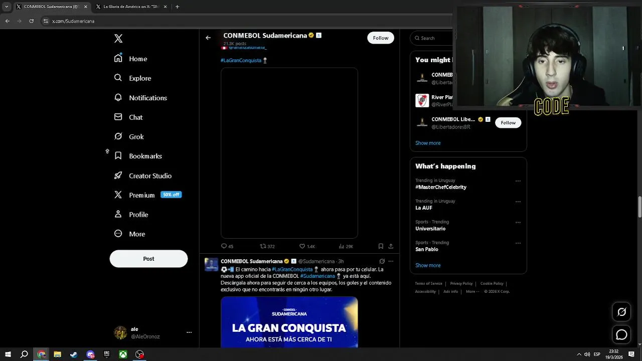Go back with the profile arrow
This screenshot has width=642, height=361.
point(208,38)
